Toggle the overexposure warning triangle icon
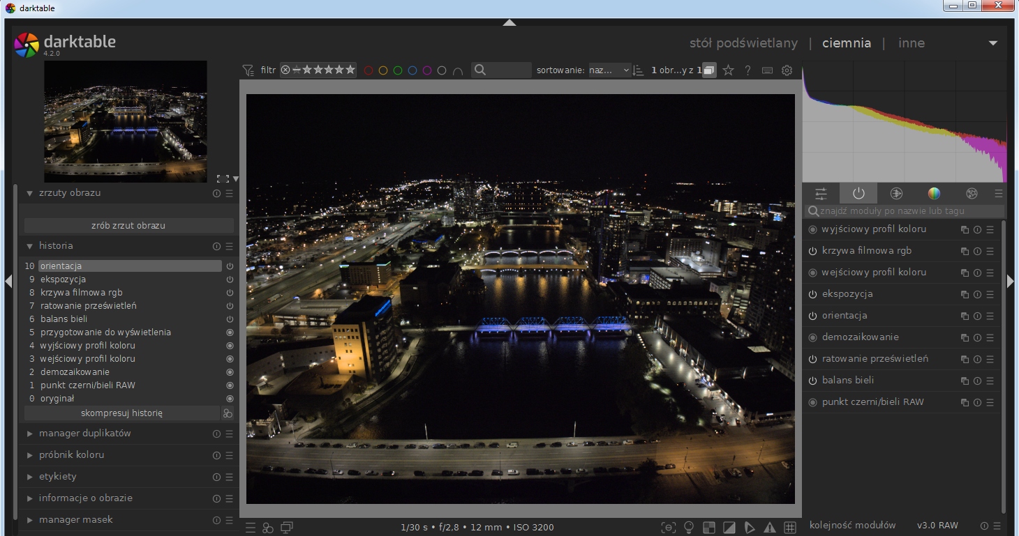This screenshot has width=1019, height=536. tap(770, 528)
